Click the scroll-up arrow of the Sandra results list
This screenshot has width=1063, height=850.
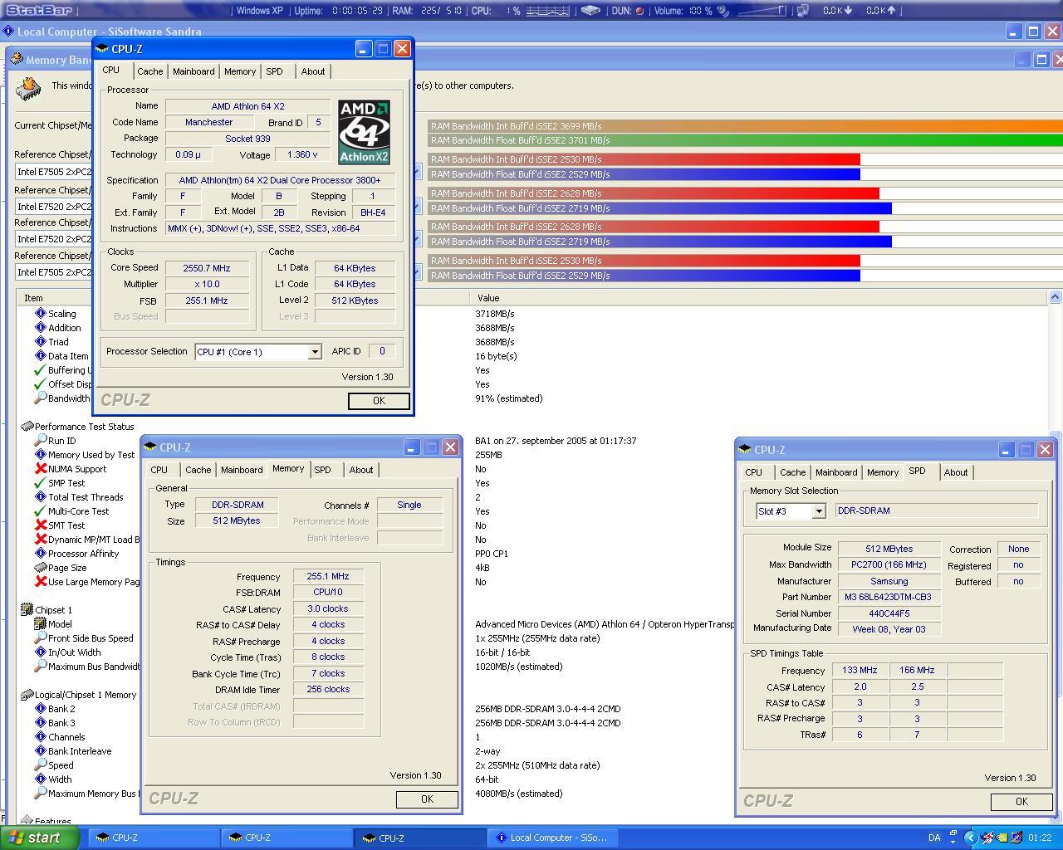pos(1055,297)
